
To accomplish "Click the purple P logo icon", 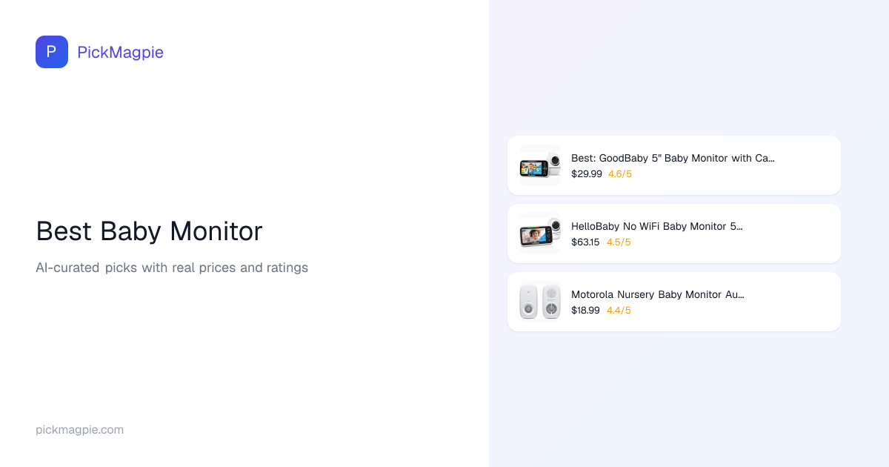I will point(52,52).
